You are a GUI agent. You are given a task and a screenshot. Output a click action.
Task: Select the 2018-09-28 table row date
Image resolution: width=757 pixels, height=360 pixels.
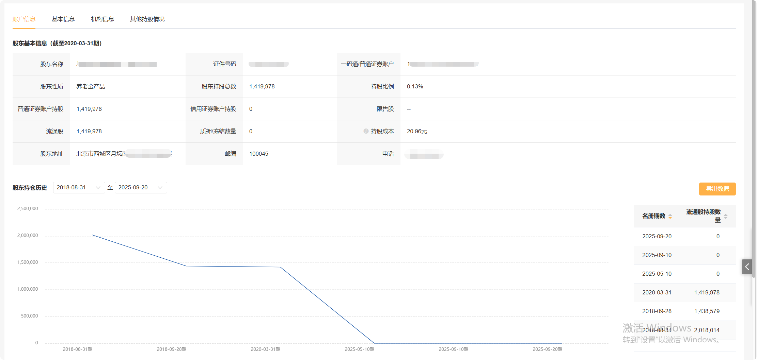pos(657,311)
